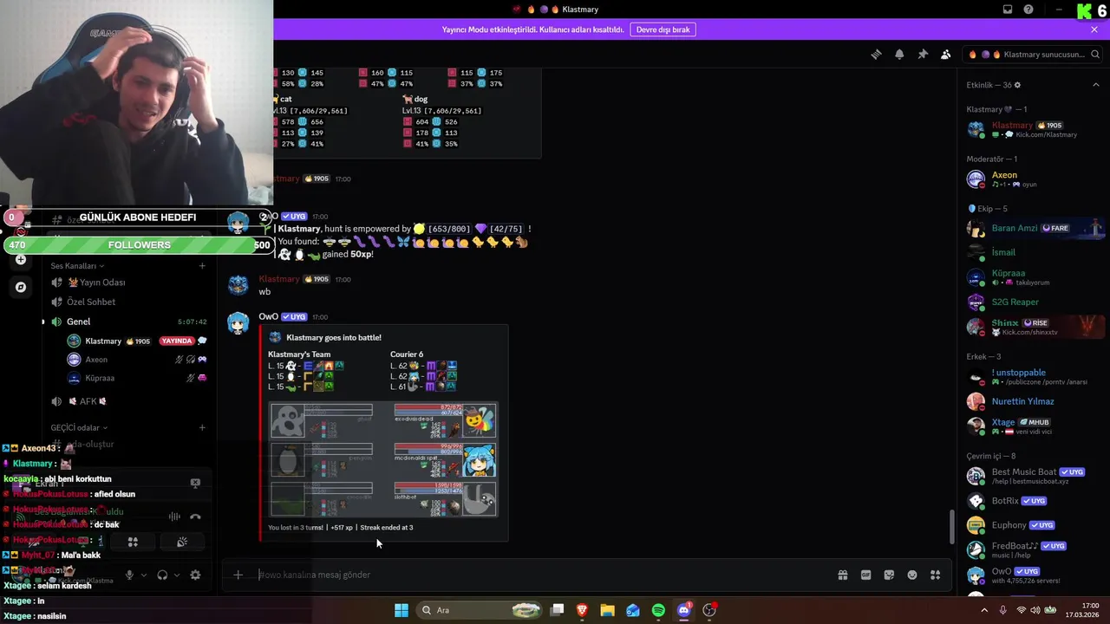Open Spotify from taskbar
The image size is (1110, 624).
[x=658, y=610]
